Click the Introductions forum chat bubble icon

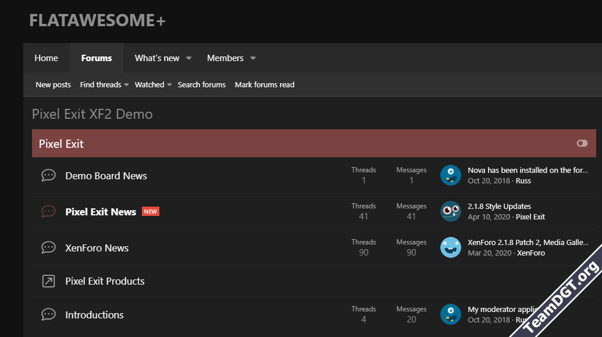click(x=48, y=315)
